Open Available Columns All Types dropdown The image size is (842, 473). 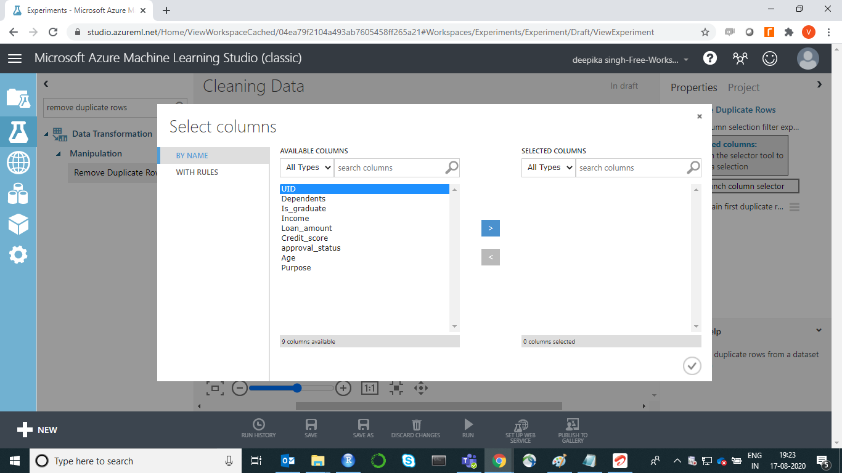point(307,168)
